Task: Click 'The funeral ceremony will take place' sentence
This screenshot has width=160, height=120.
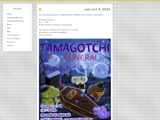Action: tap(59, 30)
